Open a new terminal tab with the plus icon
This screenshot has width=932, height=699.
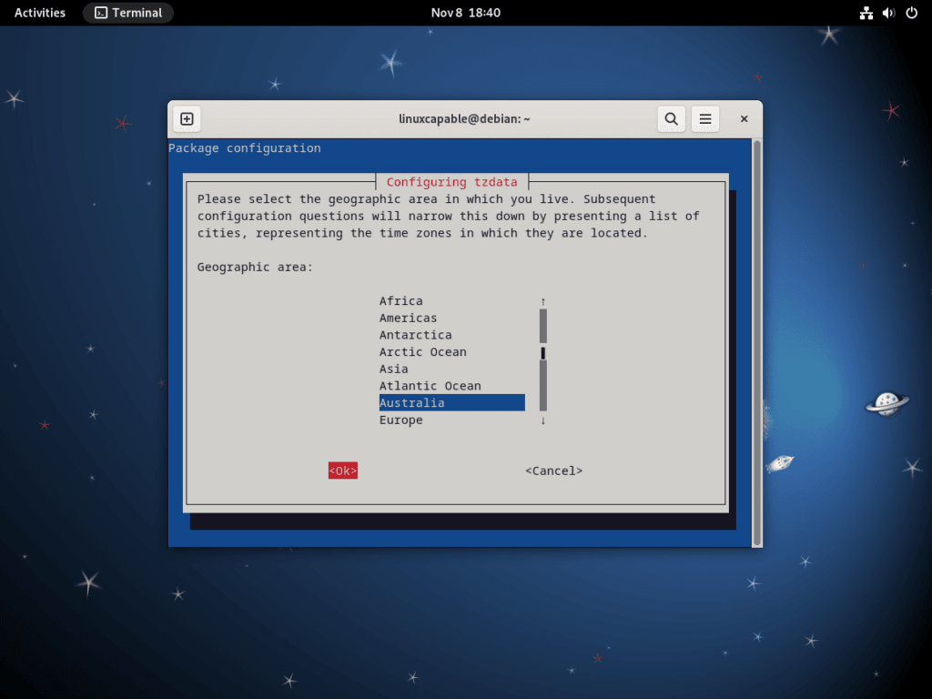[187, 118]
